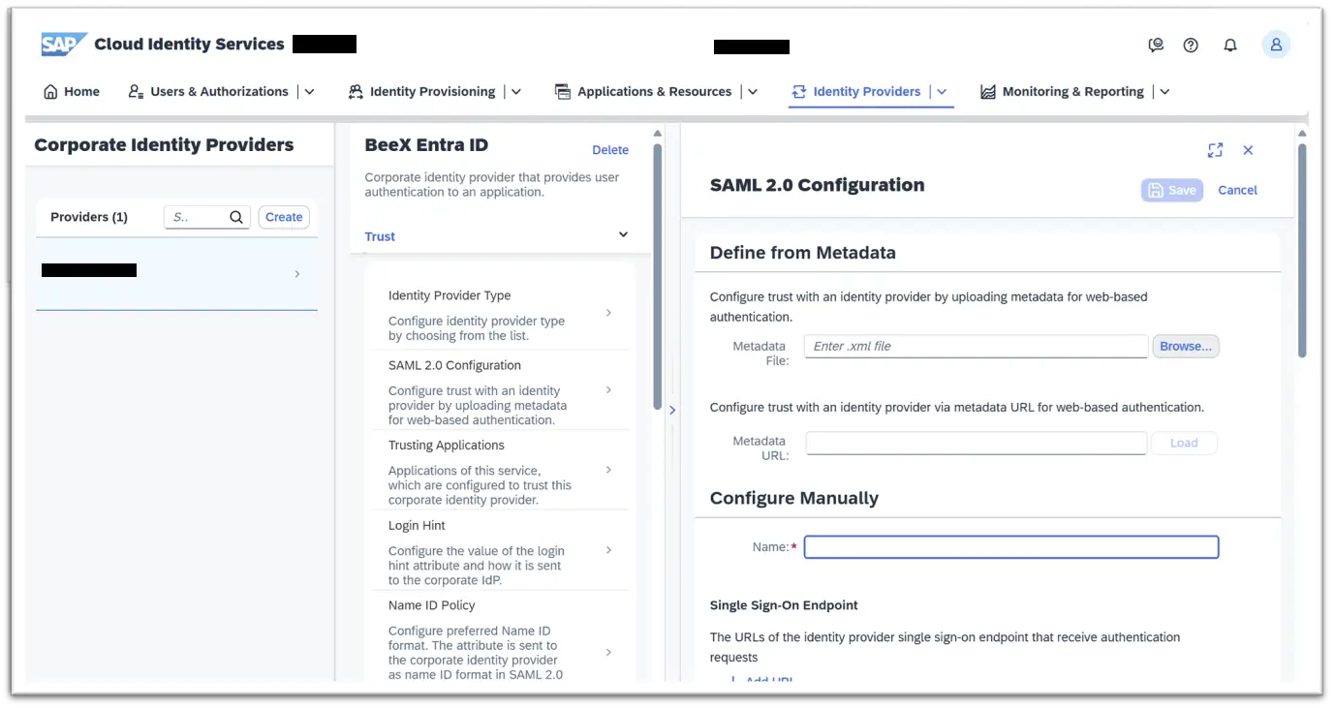The image size is (1334, 709).
Task: Expand the Monitoring & Reporting dropdown arrow
Action: click(1164, 91)
